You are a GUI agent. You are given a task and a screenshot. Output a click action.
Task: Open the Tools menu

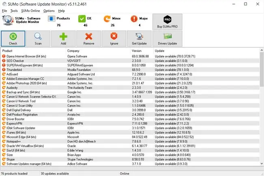coord(14,11)
